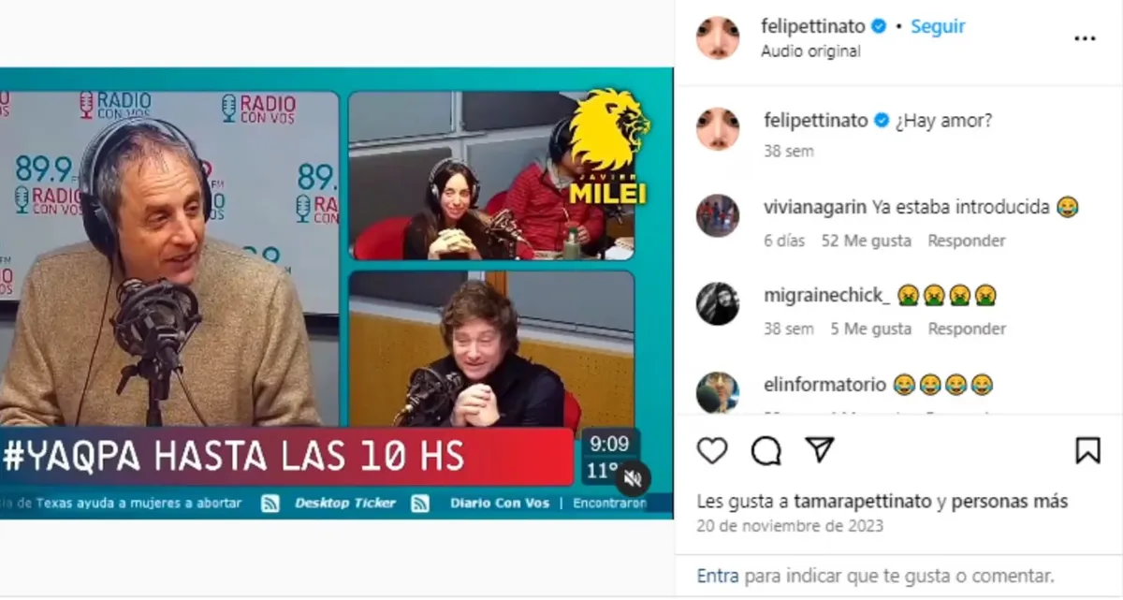Image resolution: width=1123 pixels, height=600 pixels.
Task: Follow felipettinato with Seguir
Action: 938,26
